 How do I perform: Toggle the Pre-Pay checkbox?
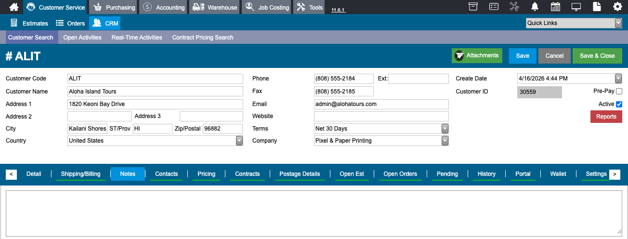pos(619,91)
